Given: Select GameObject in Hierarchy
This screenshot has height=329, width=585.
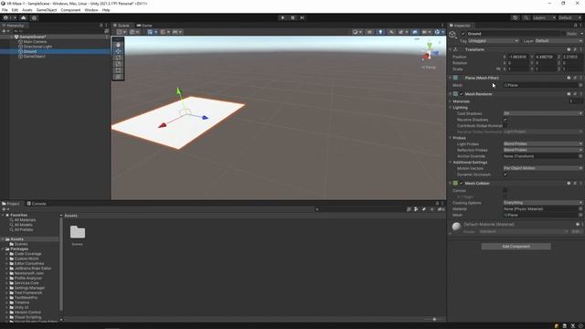Looking at the screenshot, I should pos(35,57).
